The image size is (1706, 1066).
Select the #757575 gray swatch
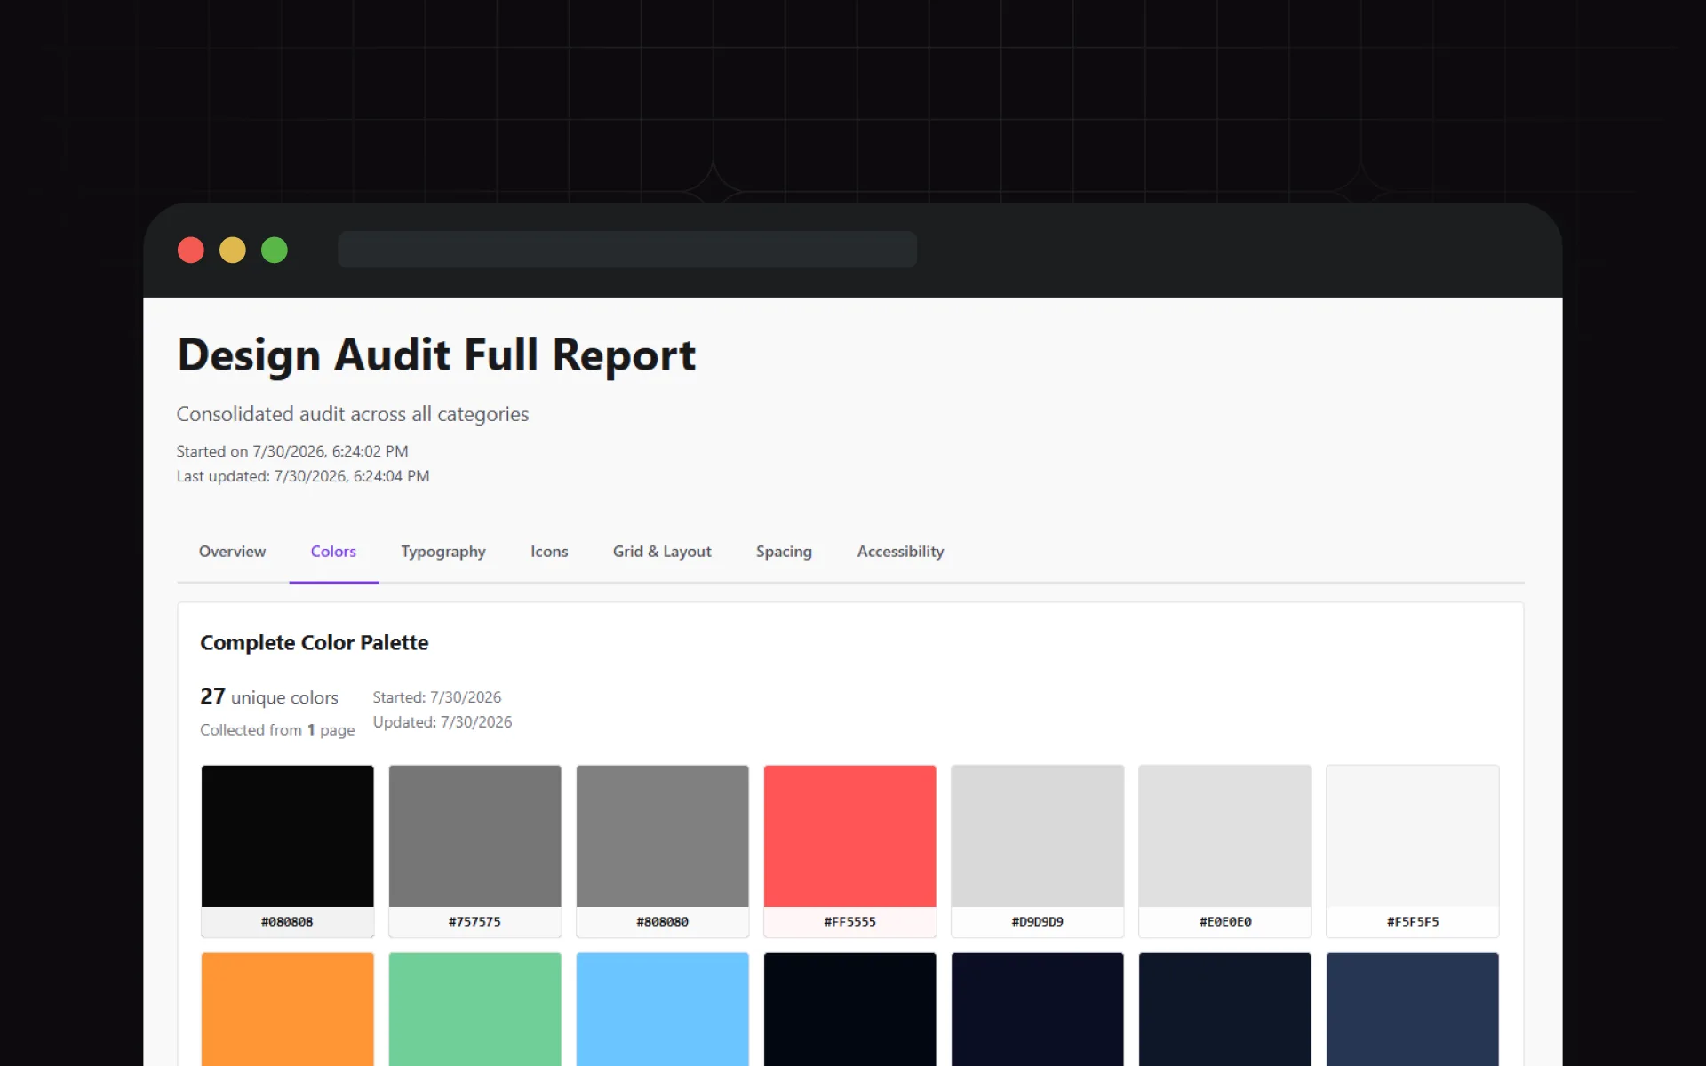click(x=474, y=851)
